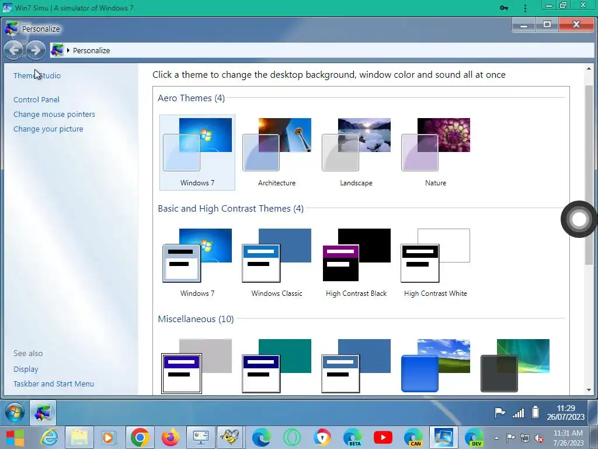The height and width of the screenshot is (449, 598).
Task: Click the Personalize icon in address bar
Action: pos(57,50)
